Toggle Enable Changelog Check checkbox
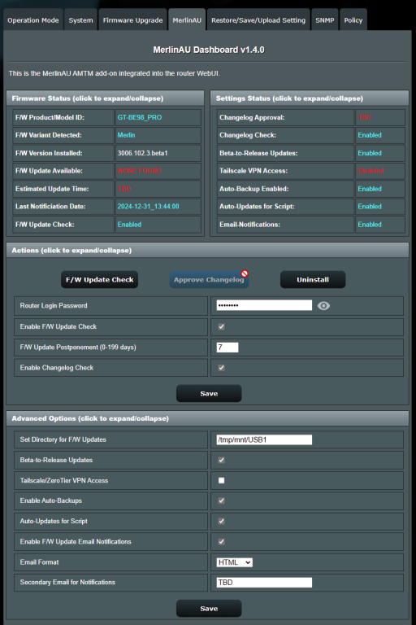 tap(222, 368)
